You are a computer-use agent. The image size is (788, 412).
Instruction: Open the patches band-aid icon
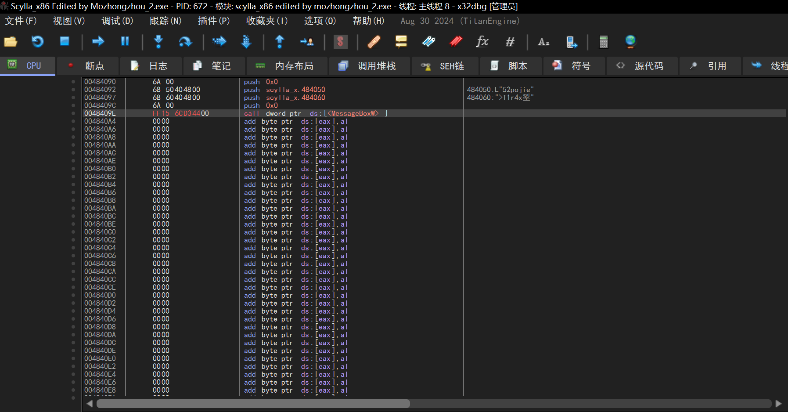coord(374,42)
